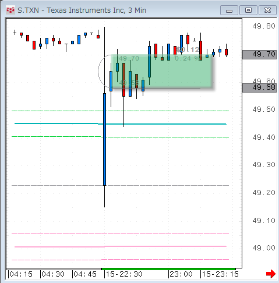Click the 15-22:30 time axis label
Viewport: 279px width, 283px height.
(124, 274)
